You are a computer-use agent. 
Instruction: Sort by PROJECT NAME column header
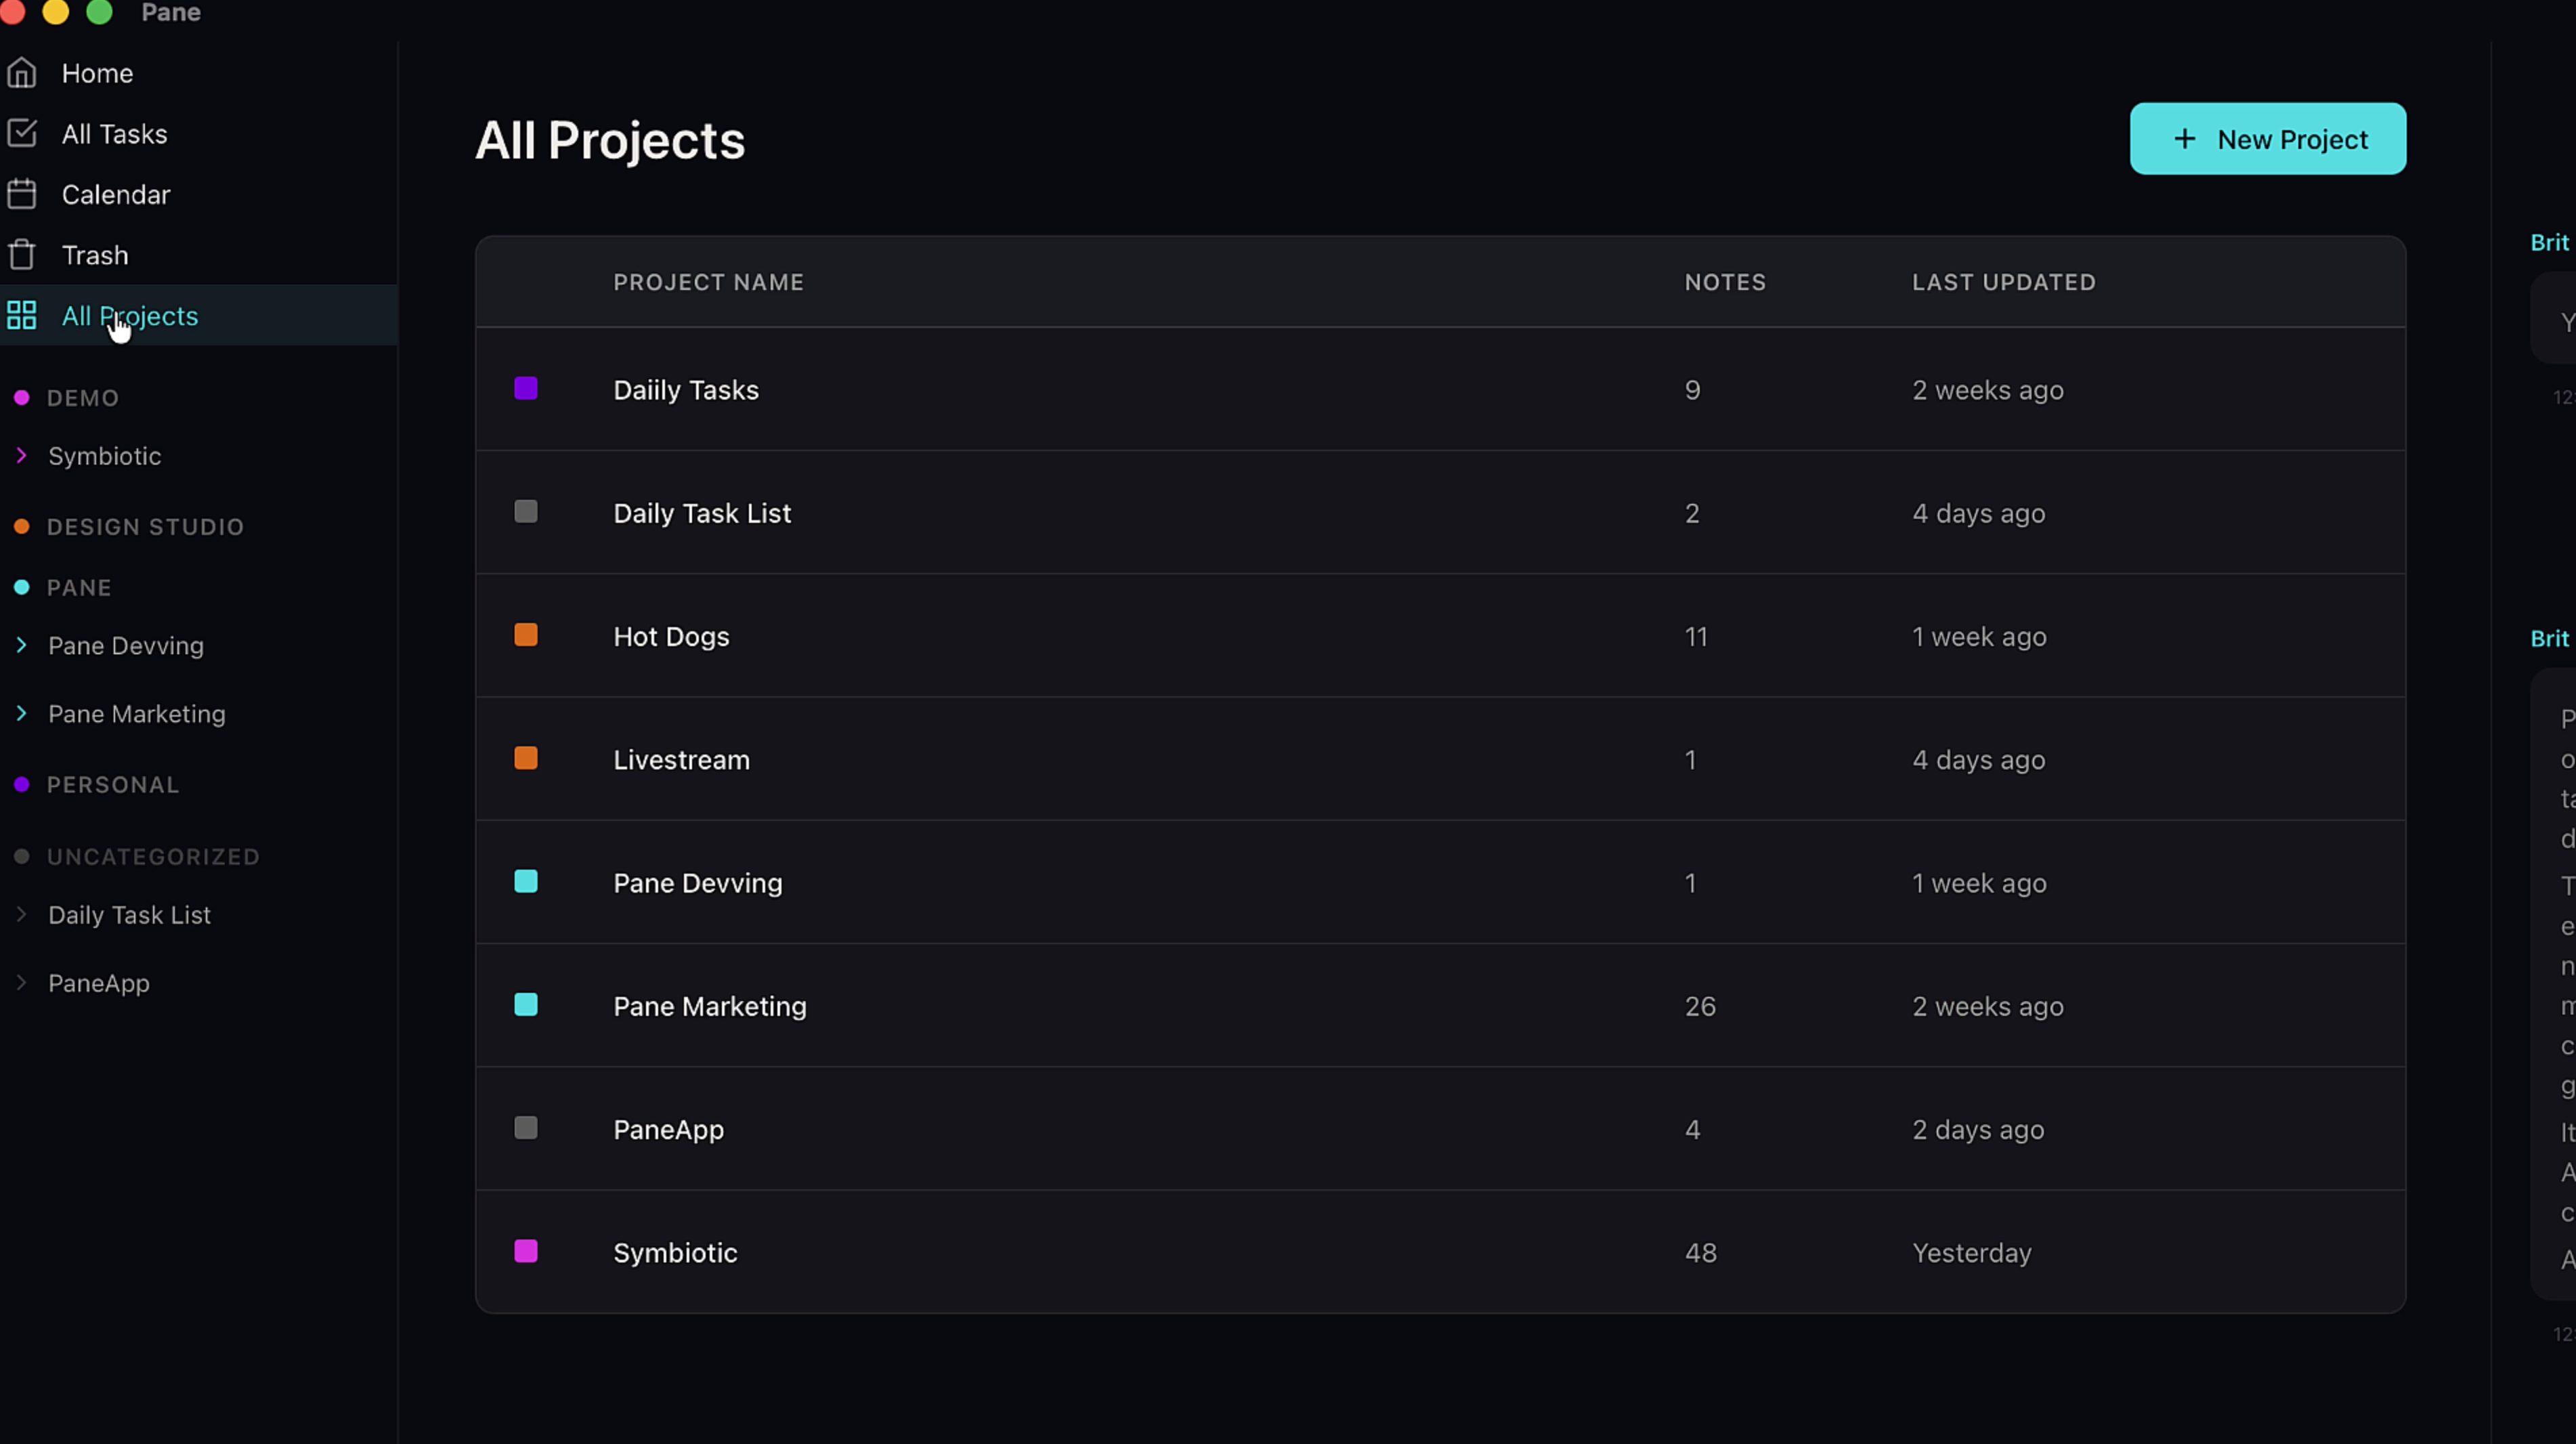click(x=708, y=282)
